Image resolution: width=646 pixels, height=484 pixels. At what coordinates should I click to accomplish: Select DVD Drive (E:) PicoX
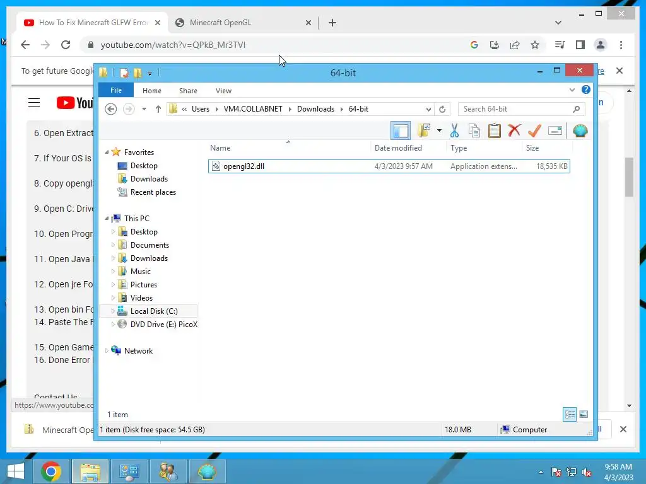(x=163, y=325)
